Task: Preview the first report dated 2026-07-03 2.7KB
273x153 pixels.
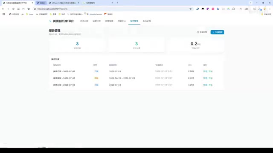Action: pyautogui.click(x=205, y=71)
